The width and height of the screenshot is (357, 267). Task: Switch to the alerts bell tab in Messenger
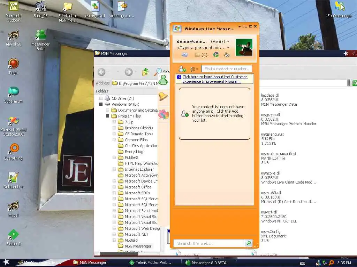(163, 96)
